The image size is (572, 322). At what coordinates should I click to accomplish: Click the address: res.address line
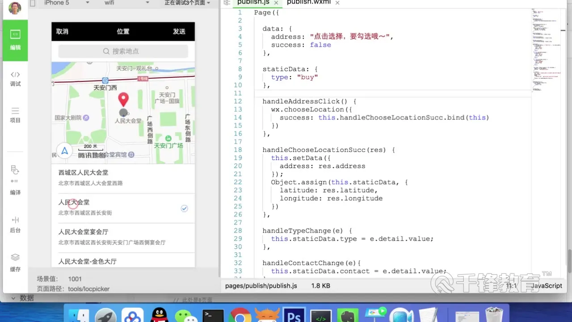coord(322,166)
